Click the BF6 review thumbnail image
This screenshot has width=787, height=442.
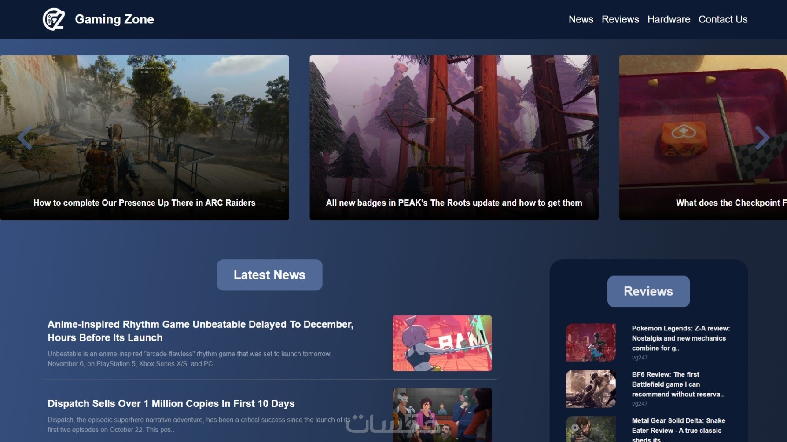(x=591, y=389)
